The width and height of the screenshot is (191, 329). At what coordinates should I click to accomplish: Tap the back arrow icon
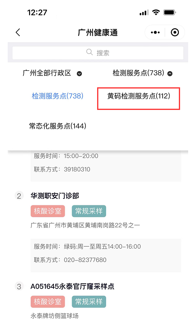18,32
